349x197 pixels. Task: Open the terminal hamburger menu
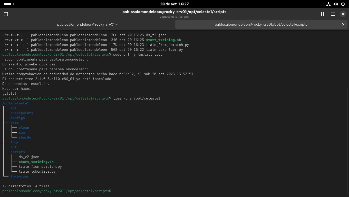click(x=333, y=14)
